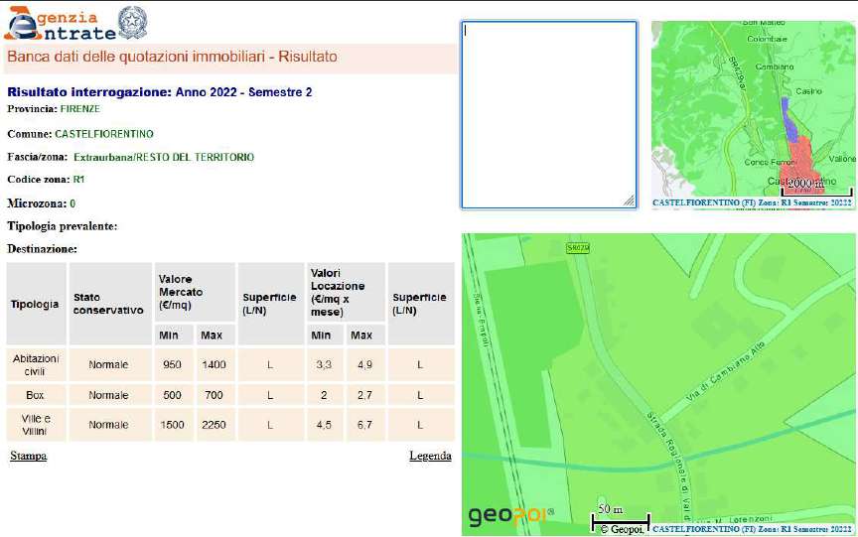The width and height of the screenshot is (858, 537).
Task: Grab the text area resize handle
Action: coord(629,201)
